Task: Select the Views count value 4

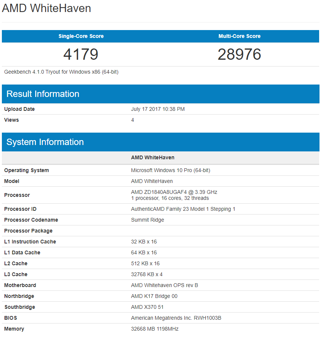Action: (x=133, y=120)
